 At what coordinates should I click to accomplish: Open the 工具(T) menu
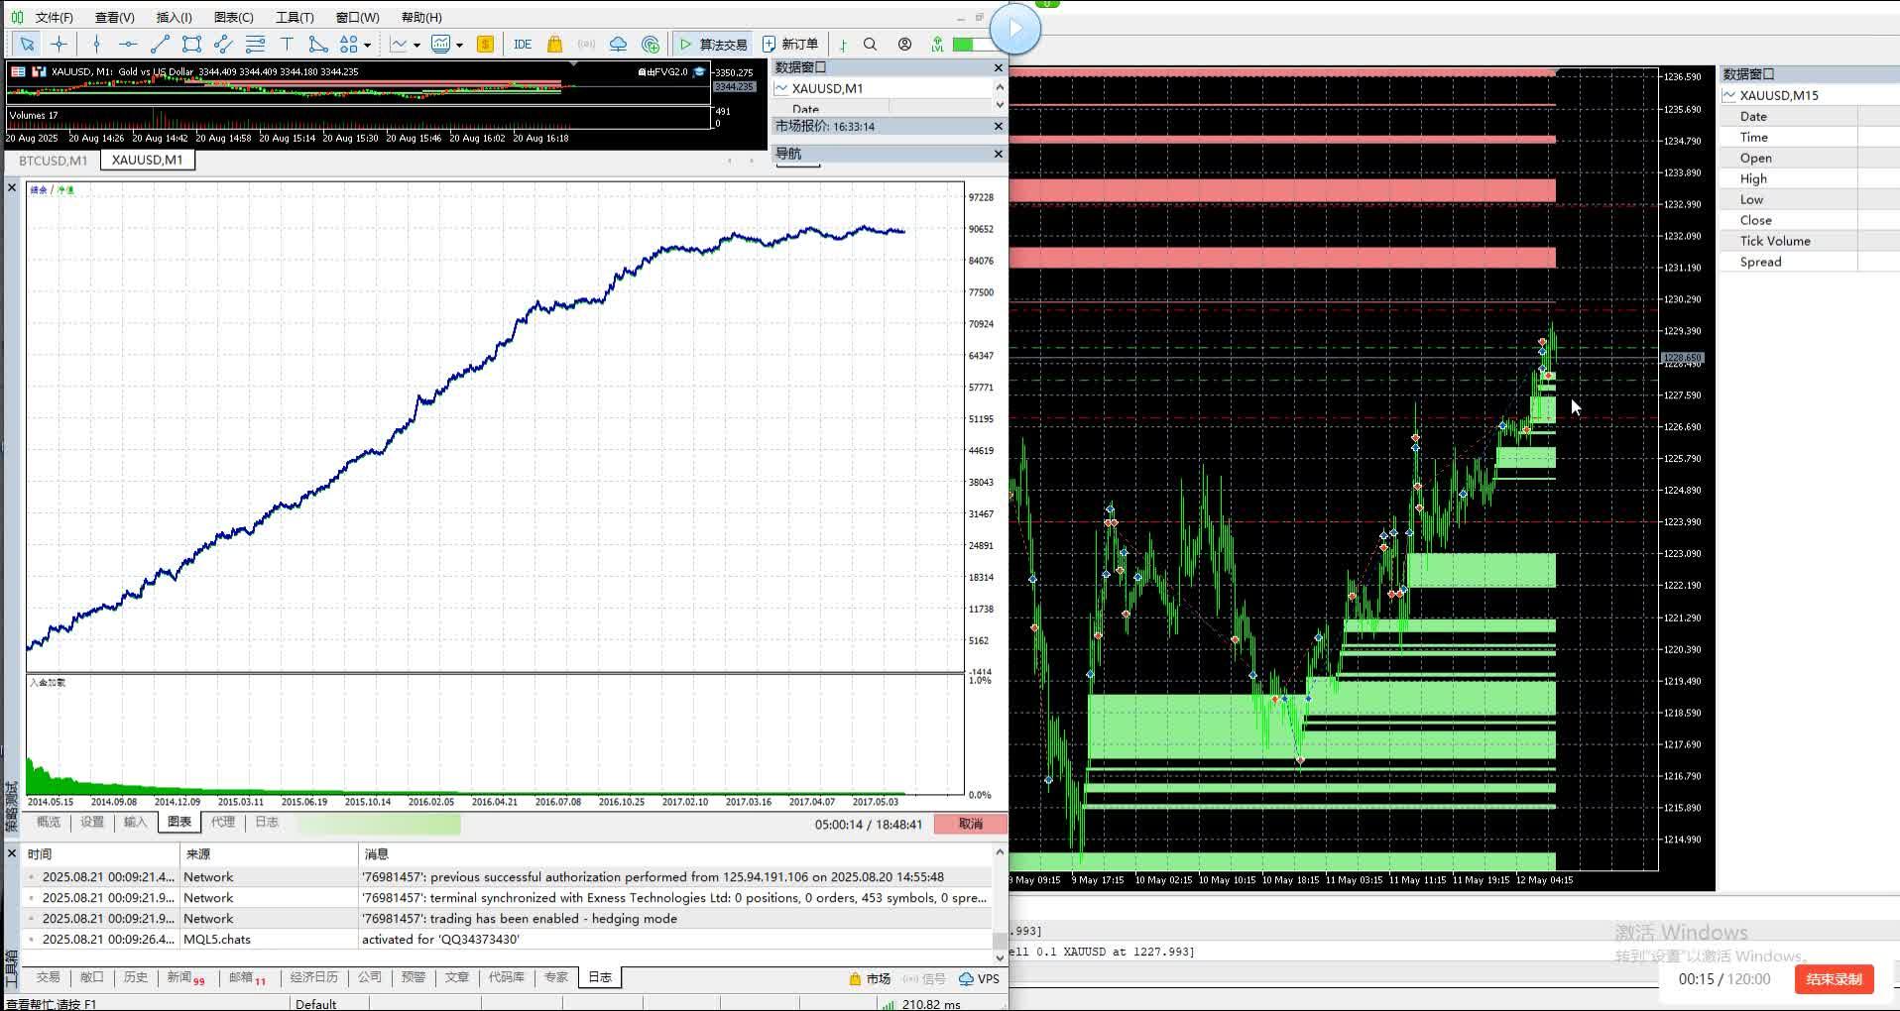click(295, 17)
